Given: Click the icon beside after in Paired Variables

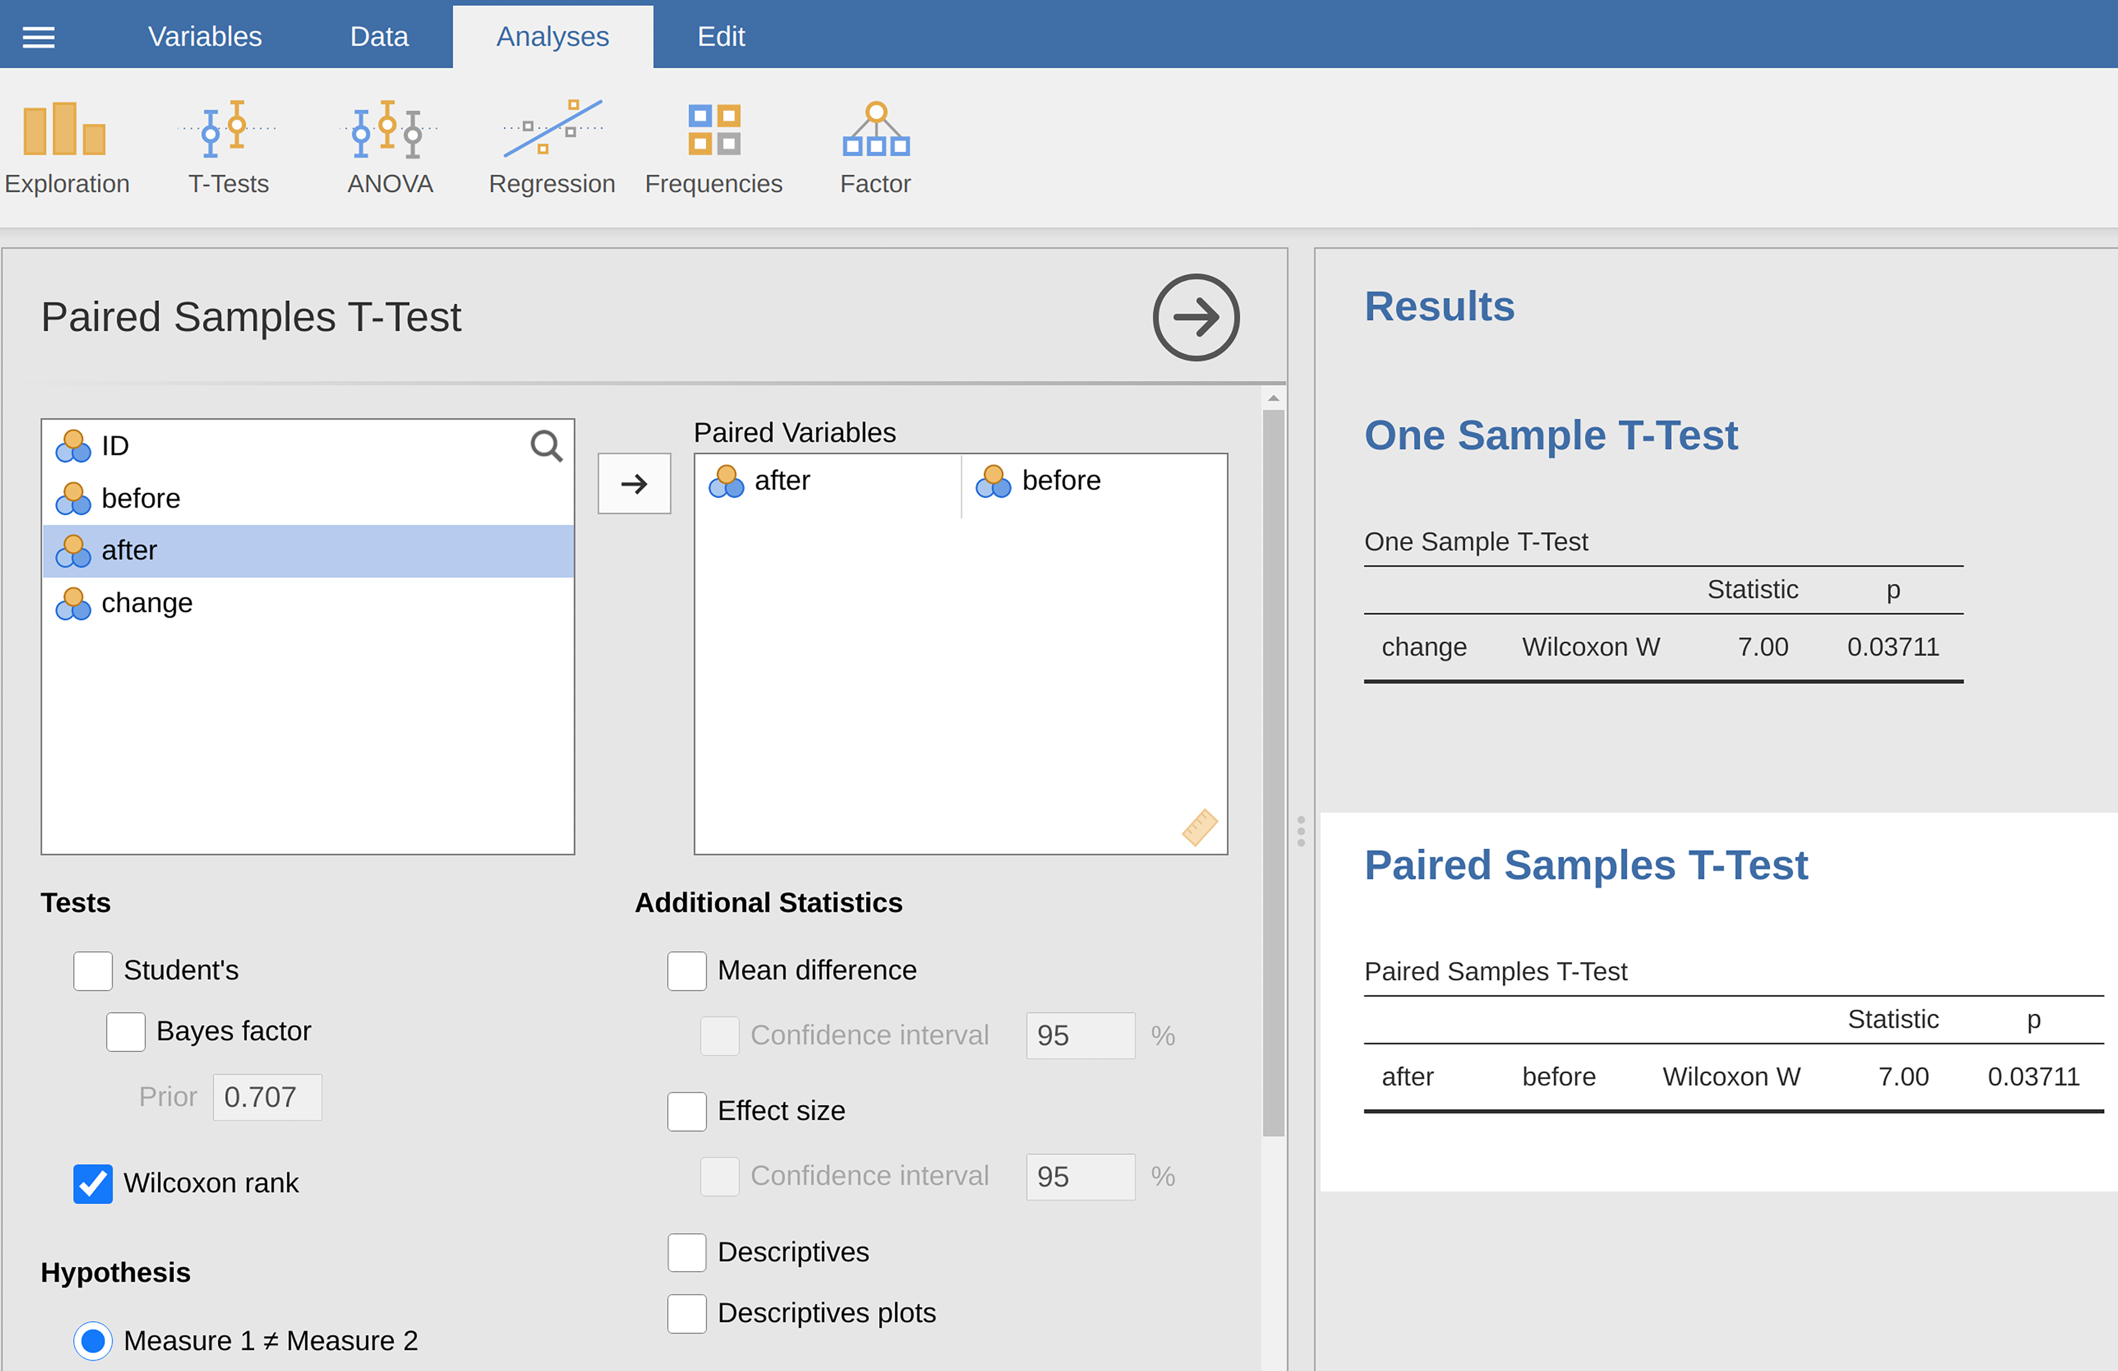Looking at the screenshot, I should (726, 482).
